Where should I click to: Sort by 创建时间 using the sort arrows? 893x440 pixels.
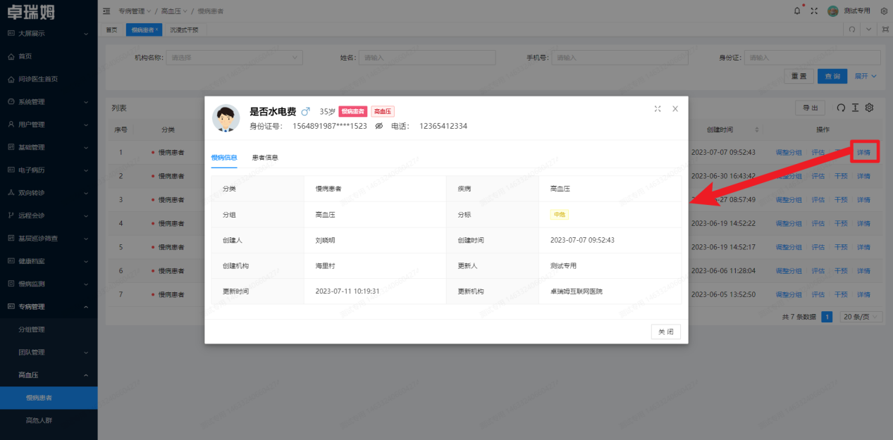tap(757, 130)
